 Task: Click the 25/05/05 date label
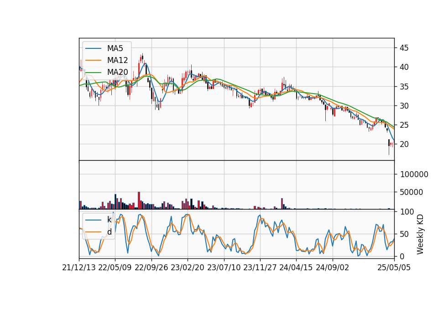[x=394, y=268]
